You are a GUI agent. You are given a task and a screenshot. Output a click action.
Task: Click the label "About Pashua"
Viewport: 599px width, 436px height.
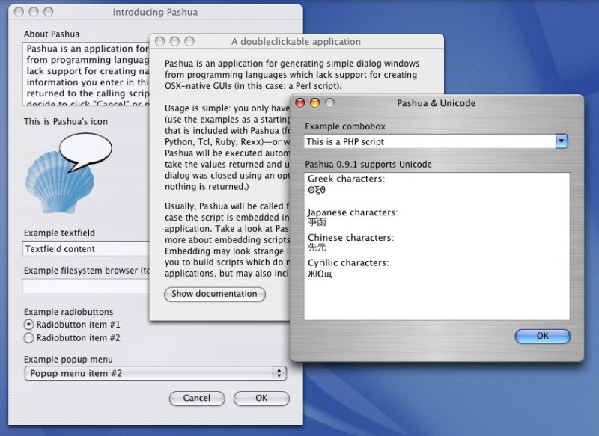52,34
